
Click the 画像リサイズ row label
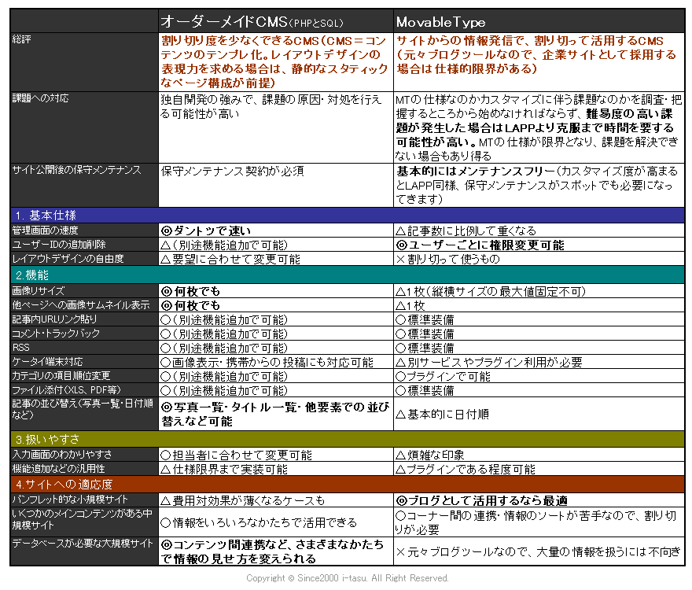(39, 290)
